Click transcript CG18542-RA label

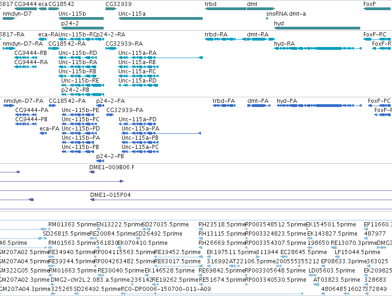67,44
